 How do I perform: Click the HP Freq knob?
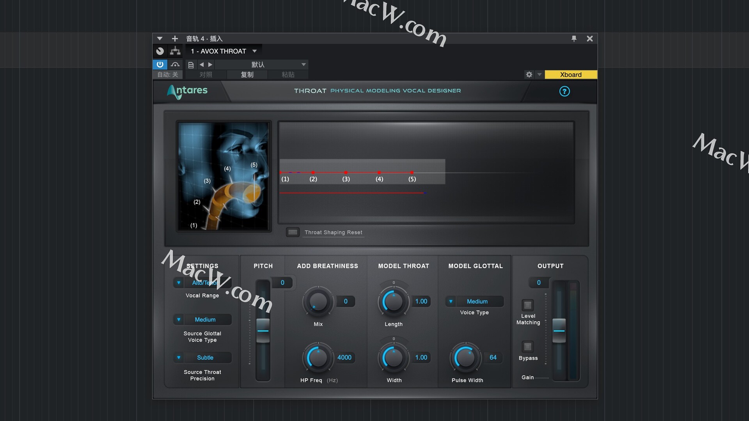click(x=318, y=357)
